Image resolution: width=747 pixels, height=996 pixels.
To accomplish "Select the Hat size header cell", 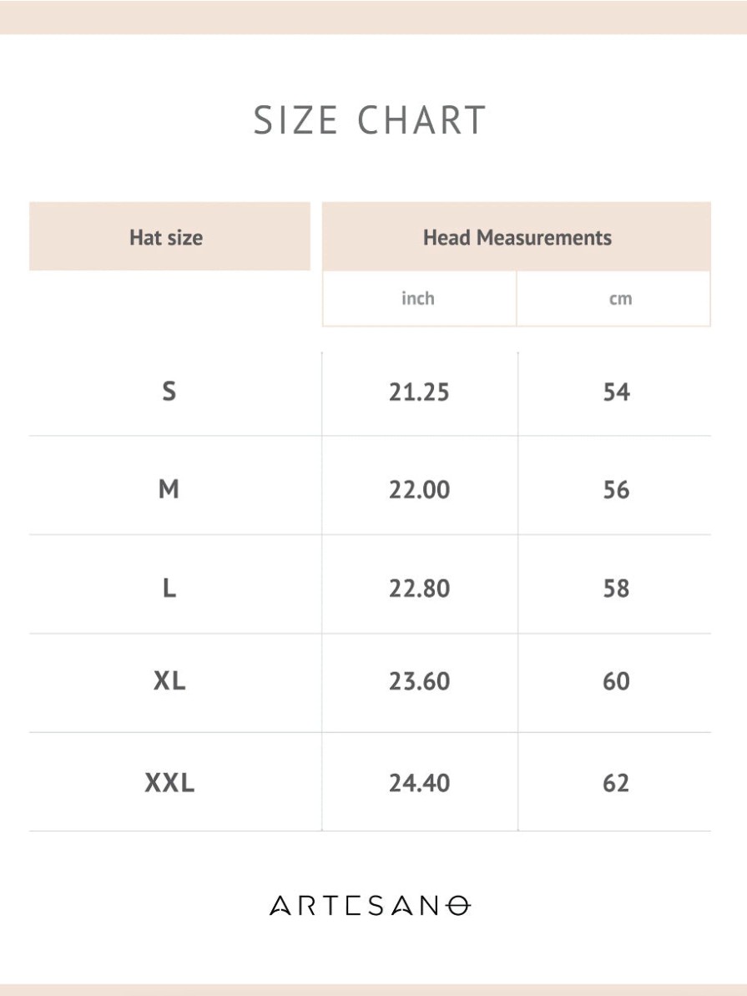I will click(x=169, y=236).
